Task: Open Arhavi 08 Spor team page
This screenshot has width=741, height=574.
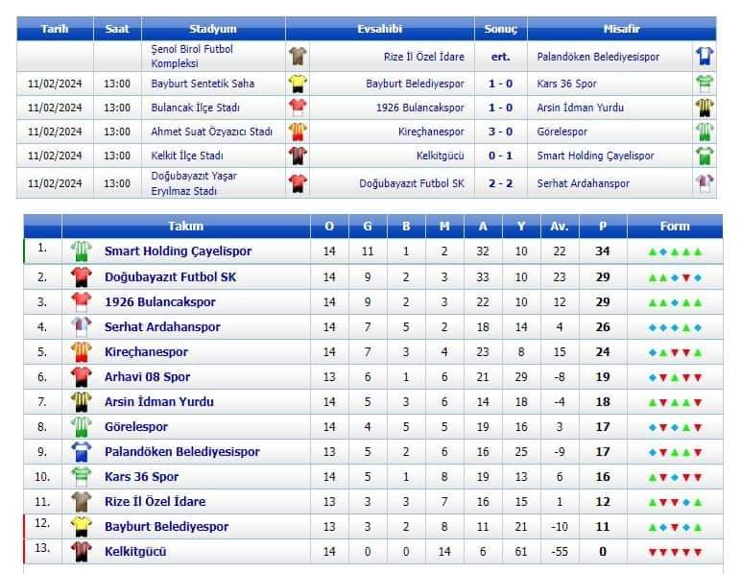Action: tap(147, 376)
